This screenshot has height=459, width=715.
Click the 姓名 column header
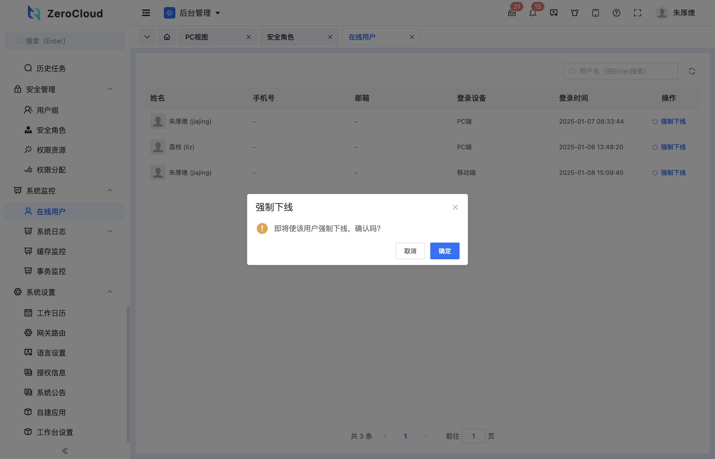pos(157,98)
